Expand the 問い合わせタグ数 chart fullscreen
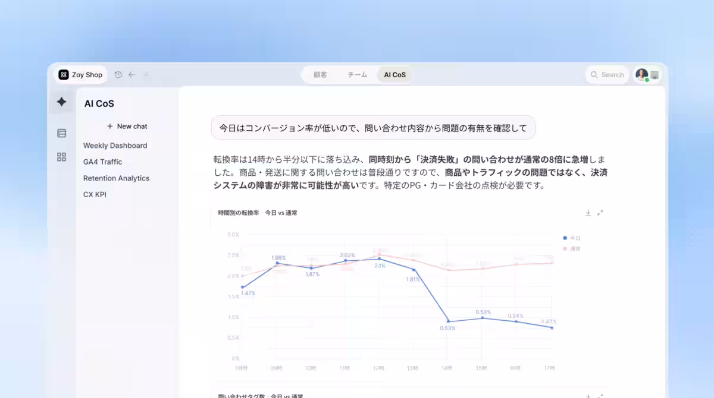This screenshot has height=398, width=714. click(x=600, y=395)
